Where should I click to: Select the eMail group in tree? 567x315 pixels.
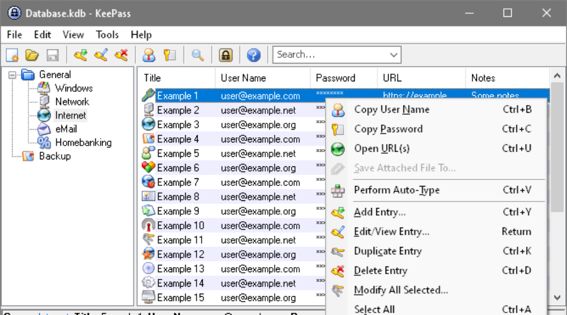(66, 129)
